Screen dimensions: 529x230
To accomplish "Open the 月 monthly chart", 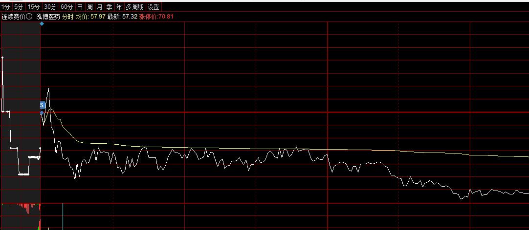I will tap(100, 7).
